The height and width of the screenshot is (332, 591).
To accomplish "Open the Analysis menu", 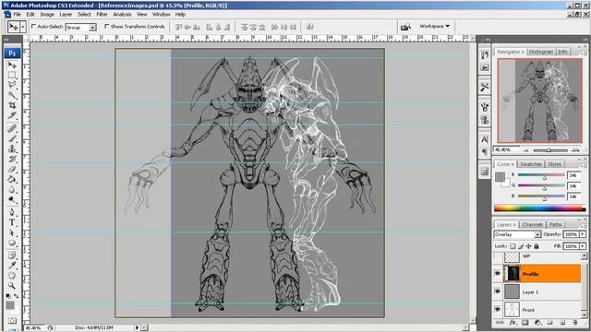I will (122, 15).
